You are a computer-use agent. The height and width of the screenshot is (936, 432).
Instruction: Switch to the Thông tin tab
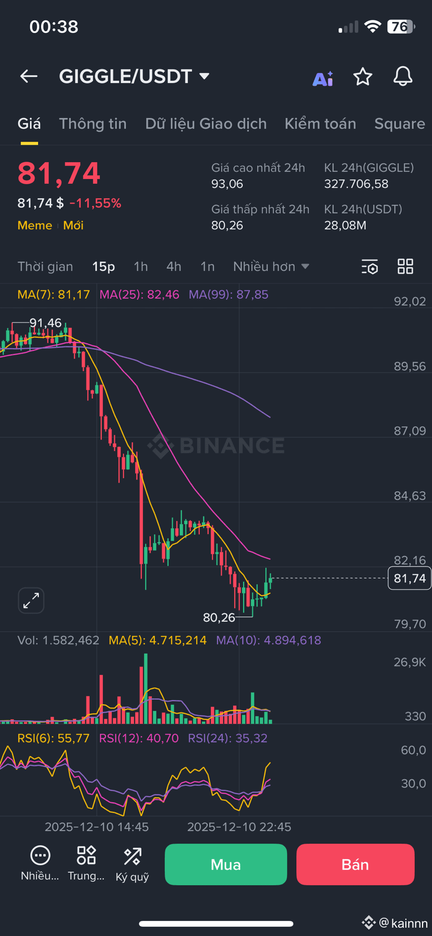93,124
